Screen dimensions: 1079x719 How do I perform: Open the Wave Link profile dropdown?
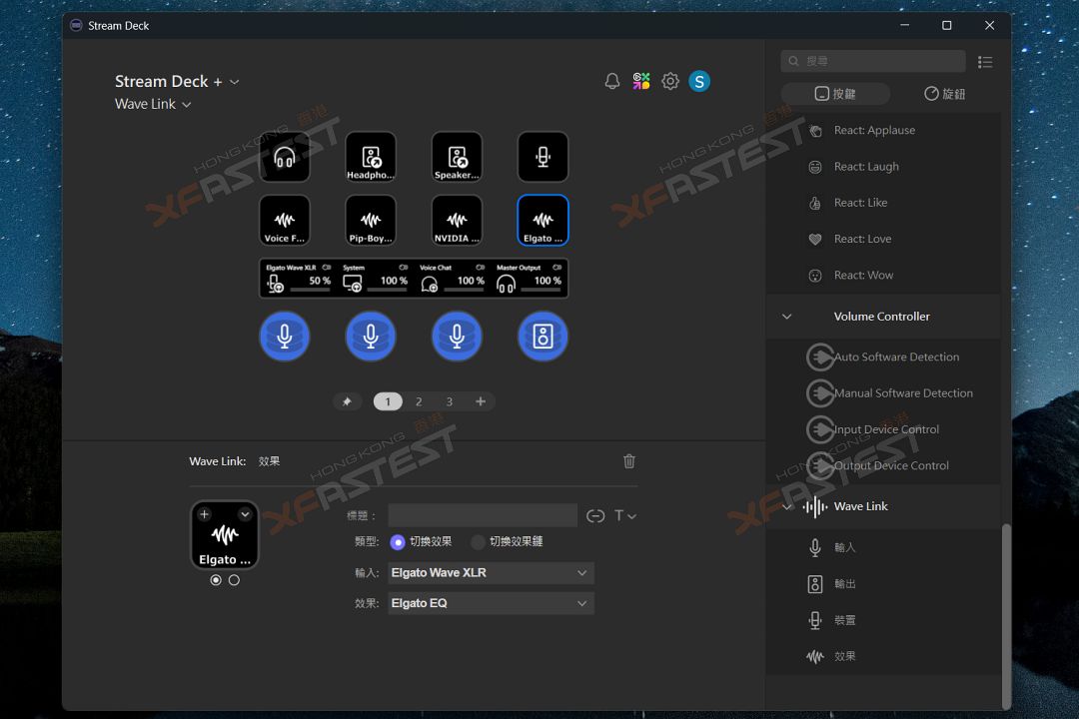(x=153, y=104)
